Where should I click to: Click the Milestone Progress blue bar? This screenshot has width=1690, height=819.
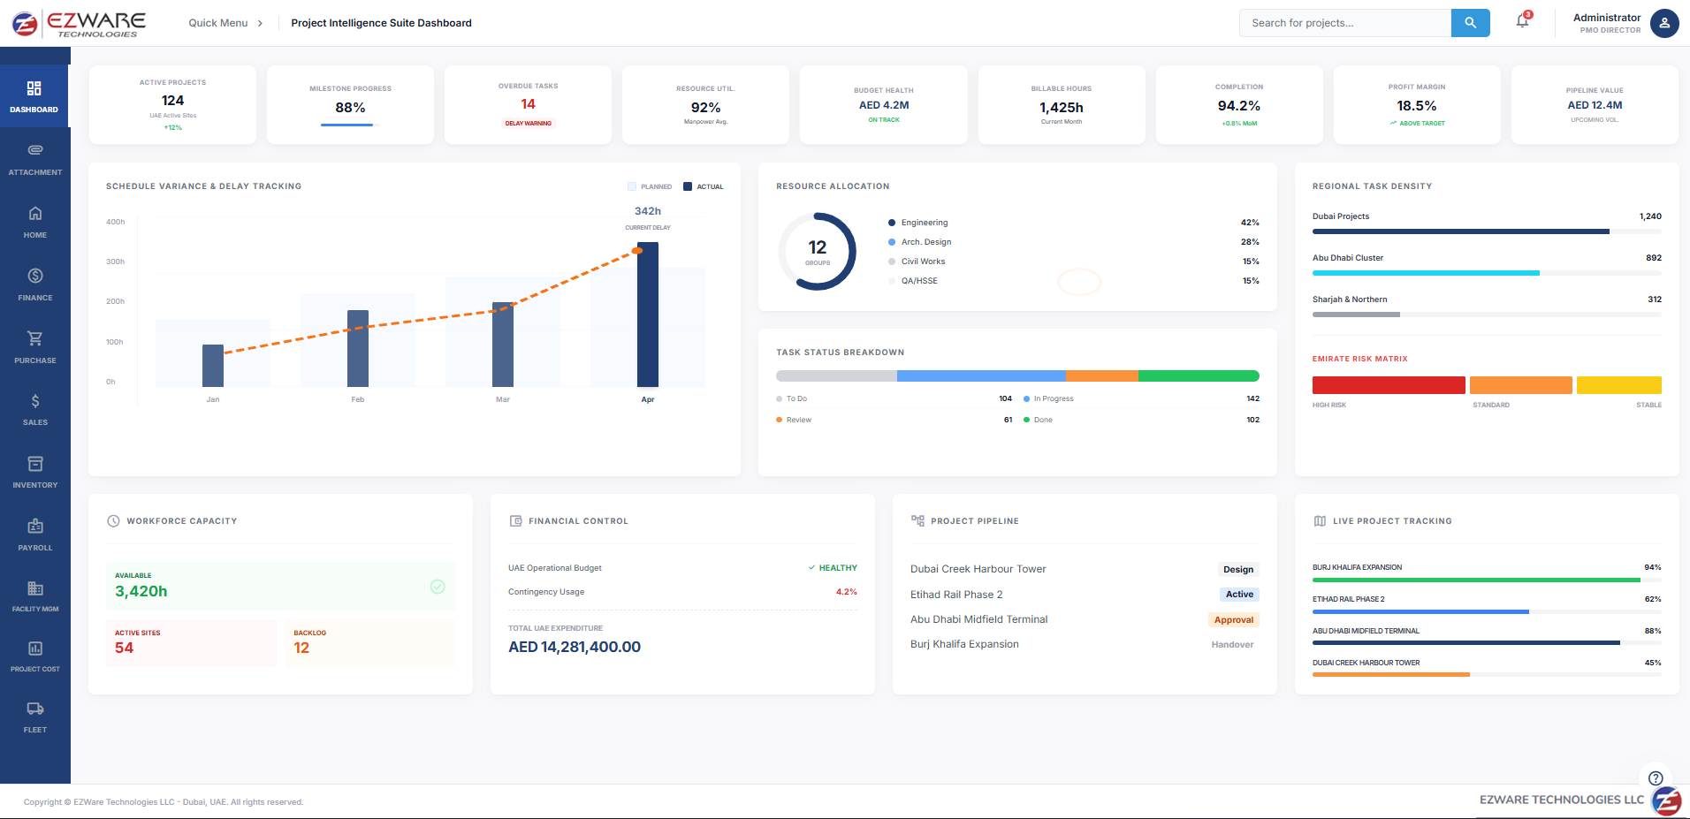(346, 125)
